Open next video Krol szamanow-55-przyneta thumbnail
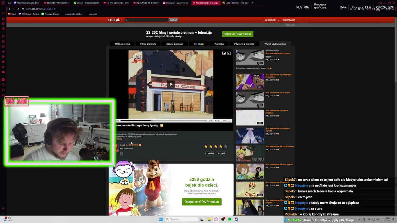This screenshot has height=223, width=397. pos(250,57)
